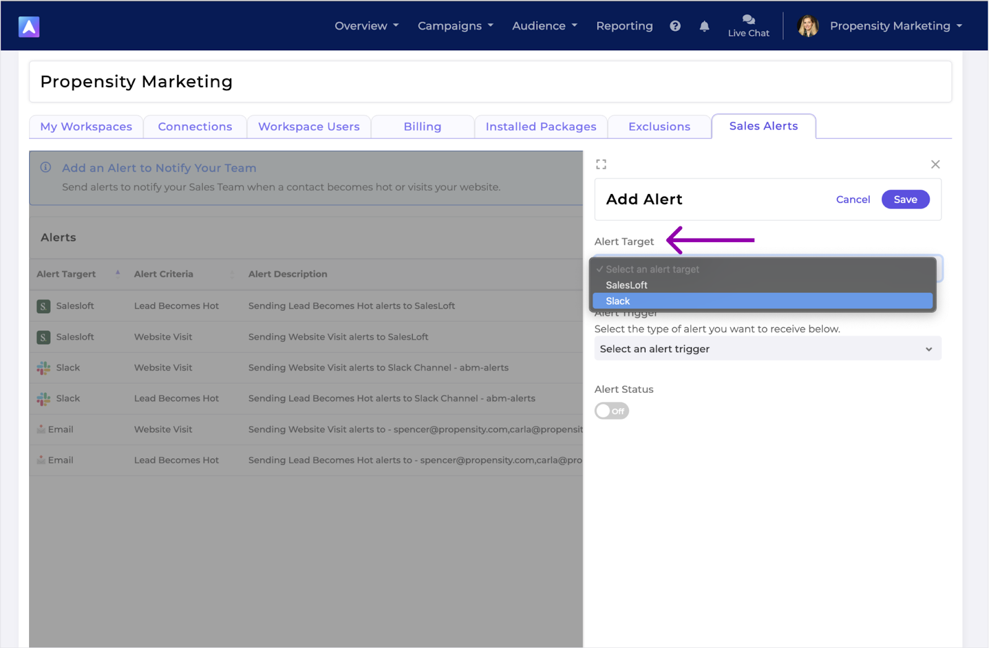The height and width of the screenshot is (648, 989).
Task: Choose Slack from alert target list
Action: [763, 301]
